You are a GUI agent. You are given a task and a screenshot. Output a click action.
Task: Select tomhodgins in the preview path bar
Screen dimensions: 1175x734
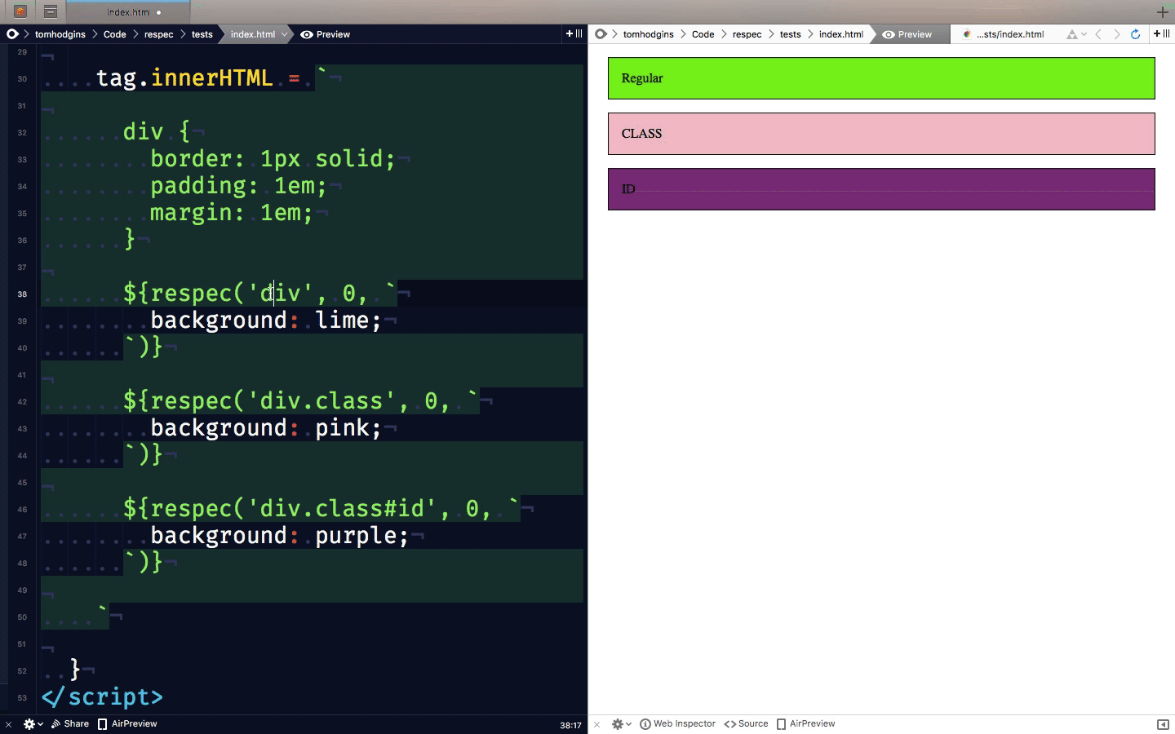click(649, 34)
